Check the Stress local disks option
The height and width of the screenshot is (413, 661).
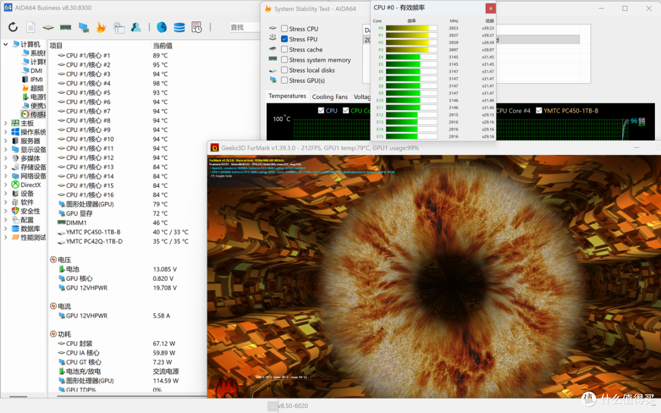pyautogui.click(x=285, y=70)
